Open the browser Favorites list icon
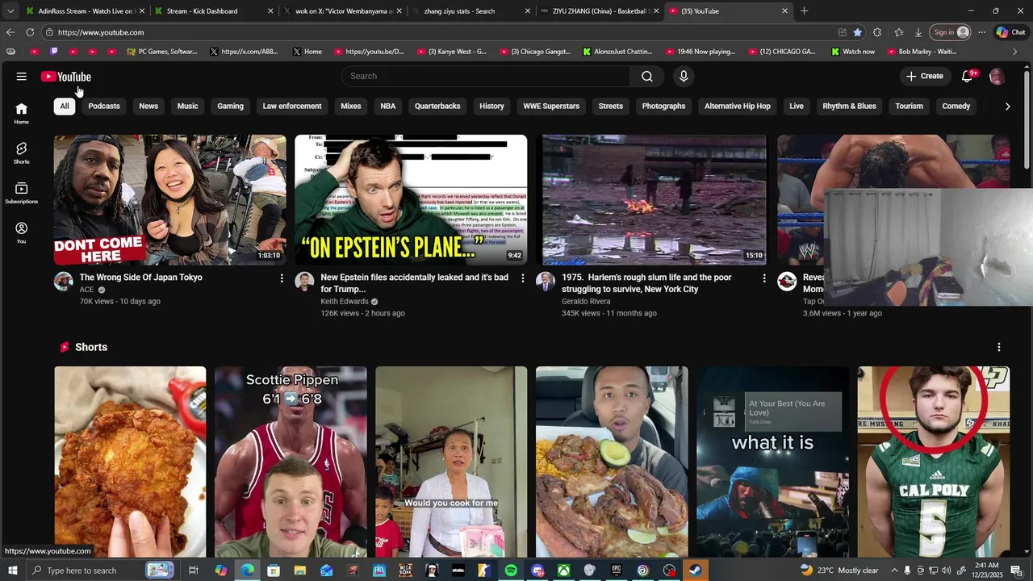 click(898, 32)
